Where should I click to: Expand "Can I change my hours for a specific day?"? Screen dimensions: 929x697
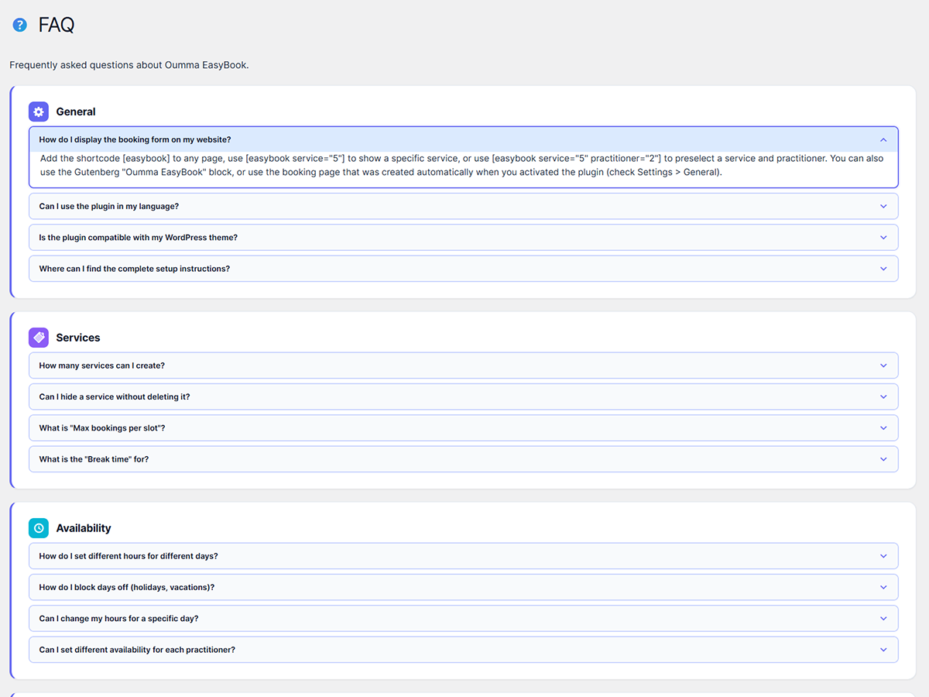click(x=118, y=619)
